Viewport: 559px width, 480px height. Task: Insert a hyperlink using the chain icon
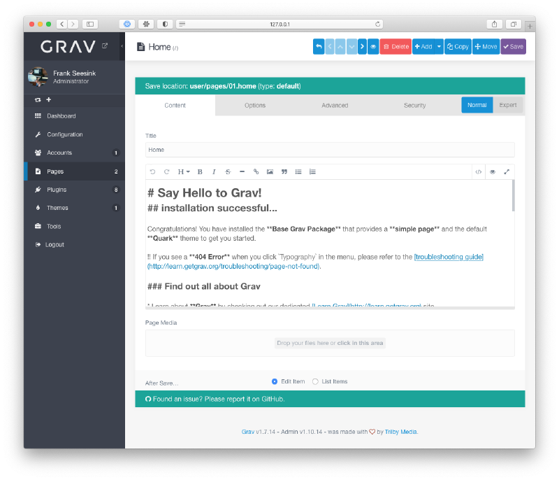click(x=256, y=171)
